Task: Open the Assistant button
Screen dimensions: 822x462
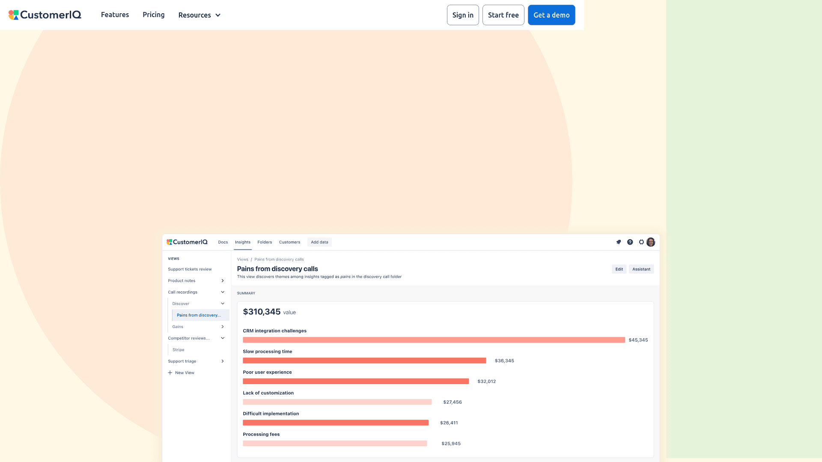Action: (641, 269)
